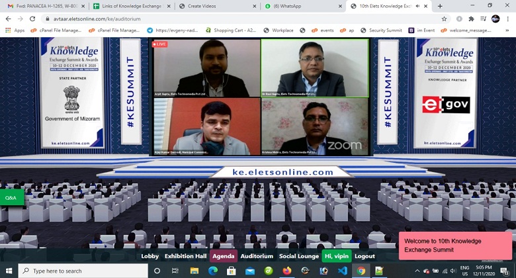Open the Lobby menu item

[x=150, y=256]
